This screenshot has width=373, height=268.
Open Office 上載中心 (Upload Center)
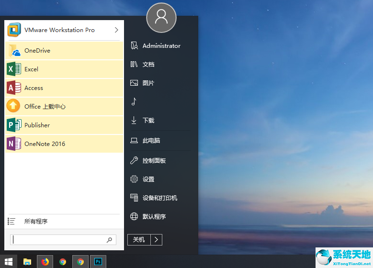[45, 107]
